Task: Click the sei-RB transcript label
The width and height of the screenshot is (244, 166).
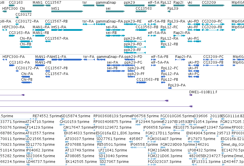Action: [111, 33]
